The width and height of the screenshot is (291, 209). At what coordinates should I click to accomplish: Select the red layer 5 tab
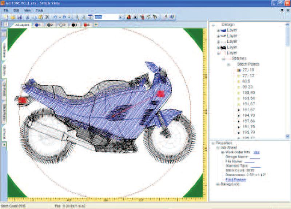(87, 25)
